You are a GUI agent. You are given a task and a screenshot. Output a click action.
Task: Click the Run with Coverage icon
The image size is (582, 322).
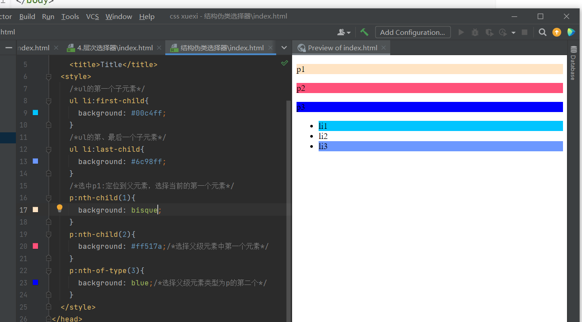click(489, 32)
